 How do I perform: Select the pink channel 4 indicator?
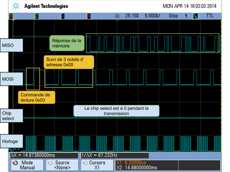pyautogui.click(x=89, y=16)
